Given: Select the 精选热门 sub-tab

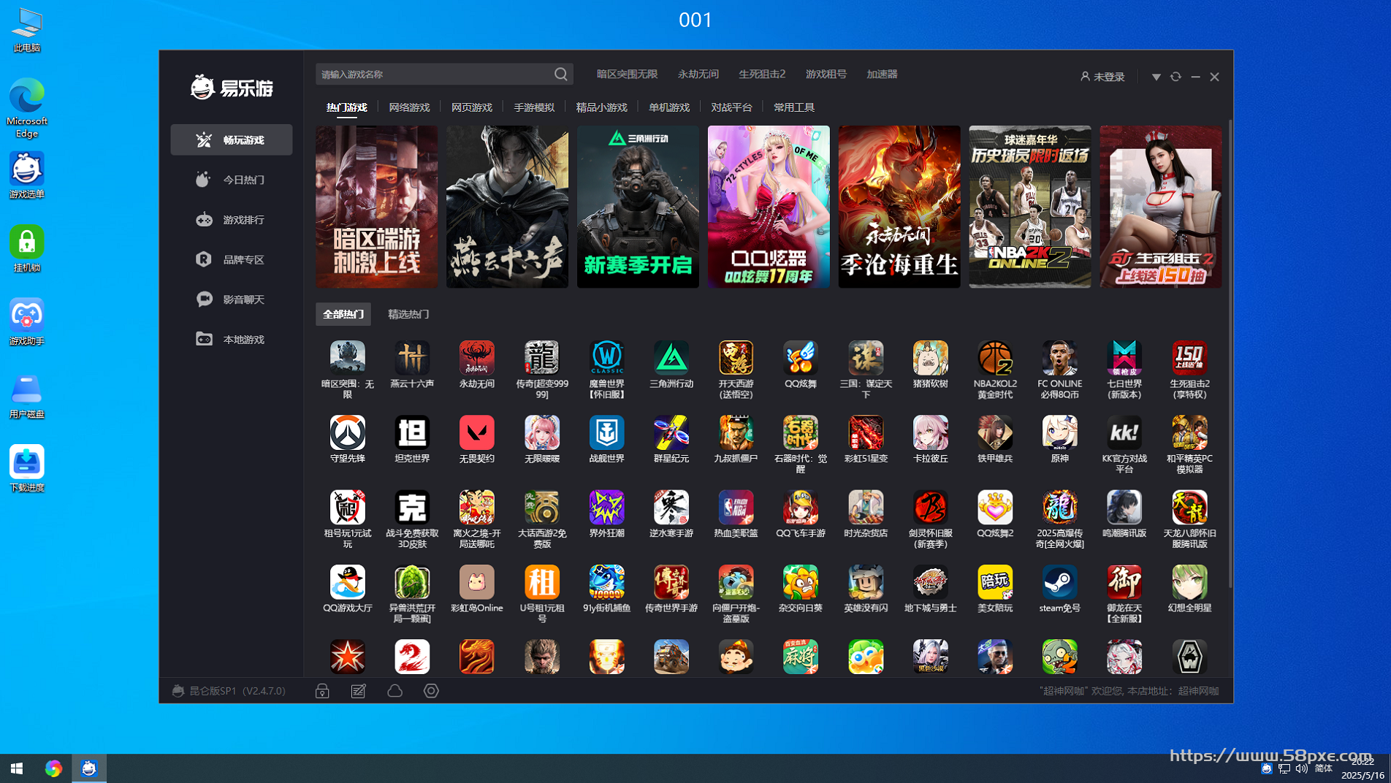Looking at the screenshot, I should 408,314.
